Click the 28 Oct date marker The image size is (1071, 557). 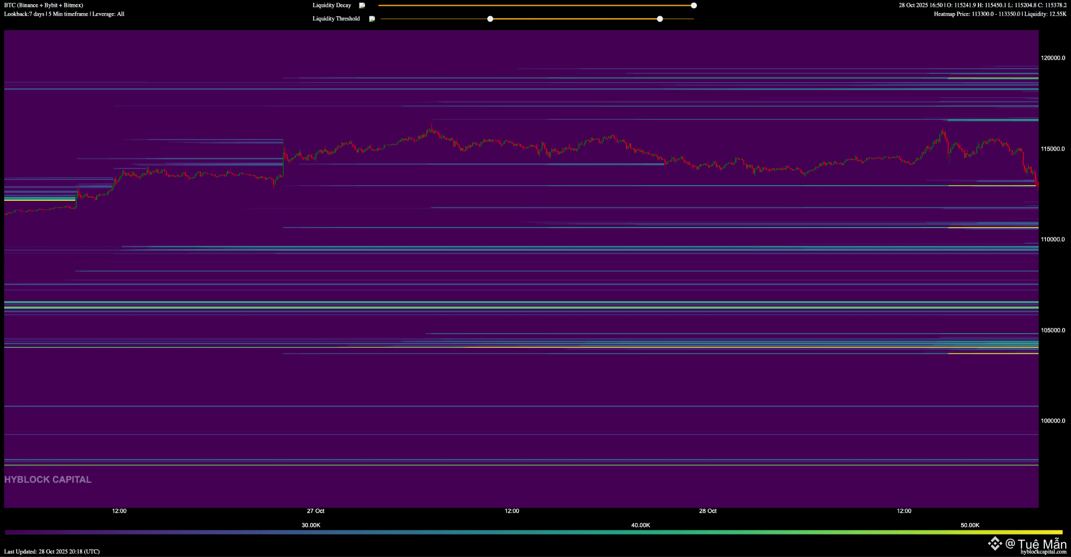(708, 511)
